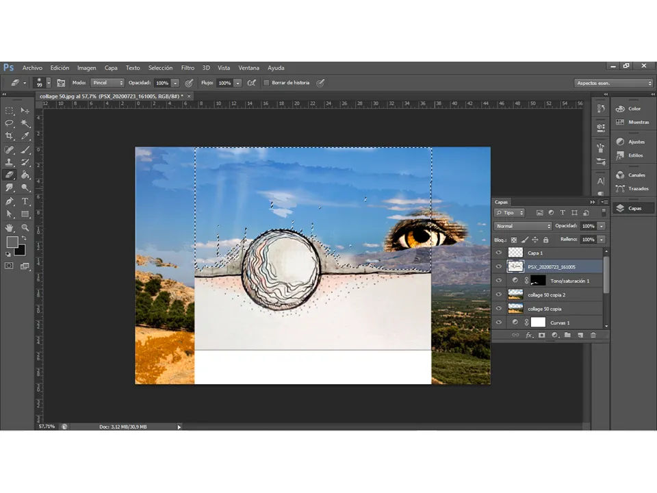Change screen mode icon in toolbox
This screenshot has width=657, height=493.
tap(25, 266)
